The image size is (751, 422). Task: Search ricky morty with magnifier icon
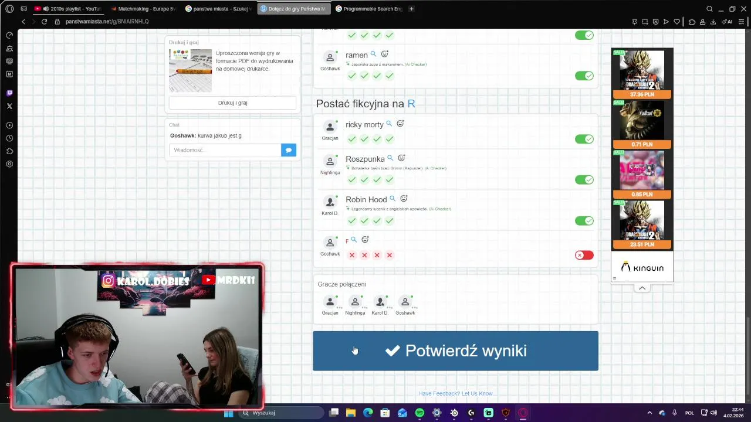pyautogui.click(x=388, y=124)
